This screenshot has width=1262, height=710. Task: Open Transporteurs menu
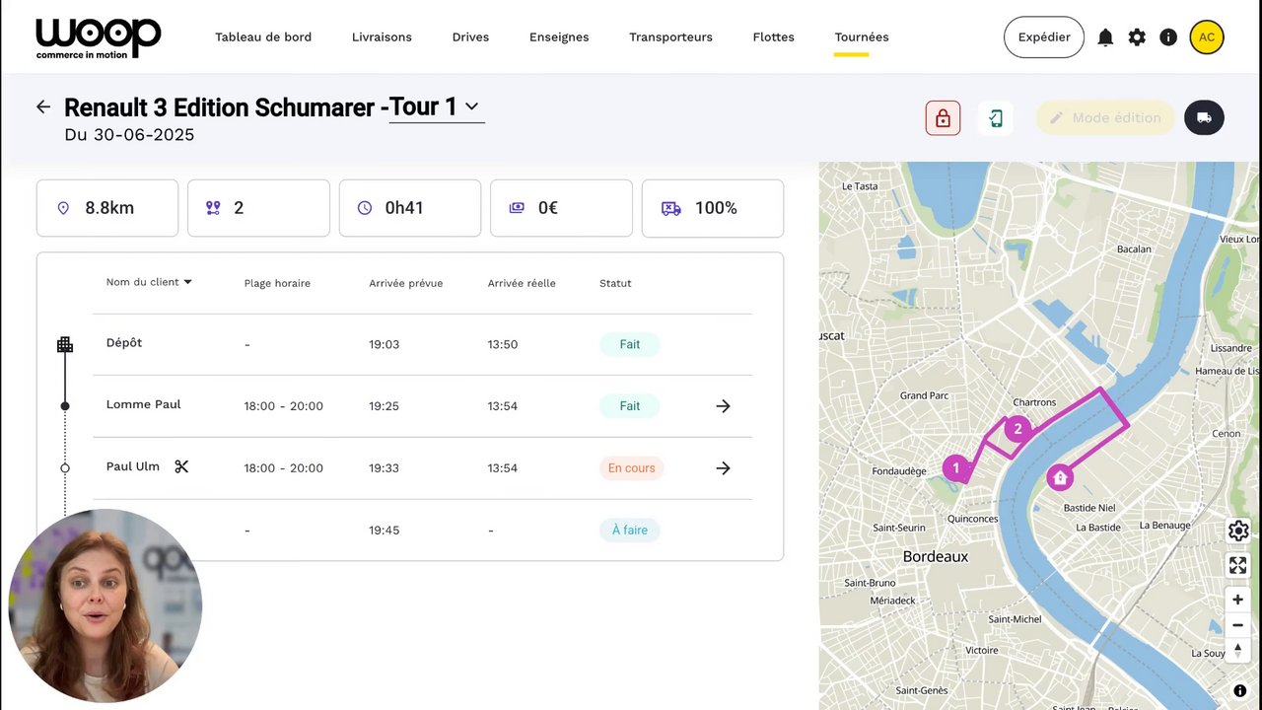coord(670,37)
